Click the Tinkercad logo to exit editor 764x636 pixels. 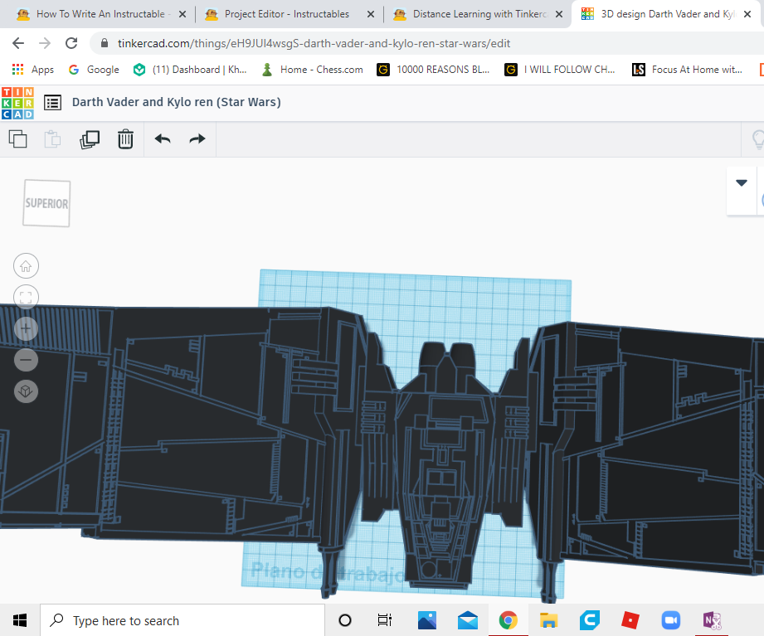click(x=17, y=103)
